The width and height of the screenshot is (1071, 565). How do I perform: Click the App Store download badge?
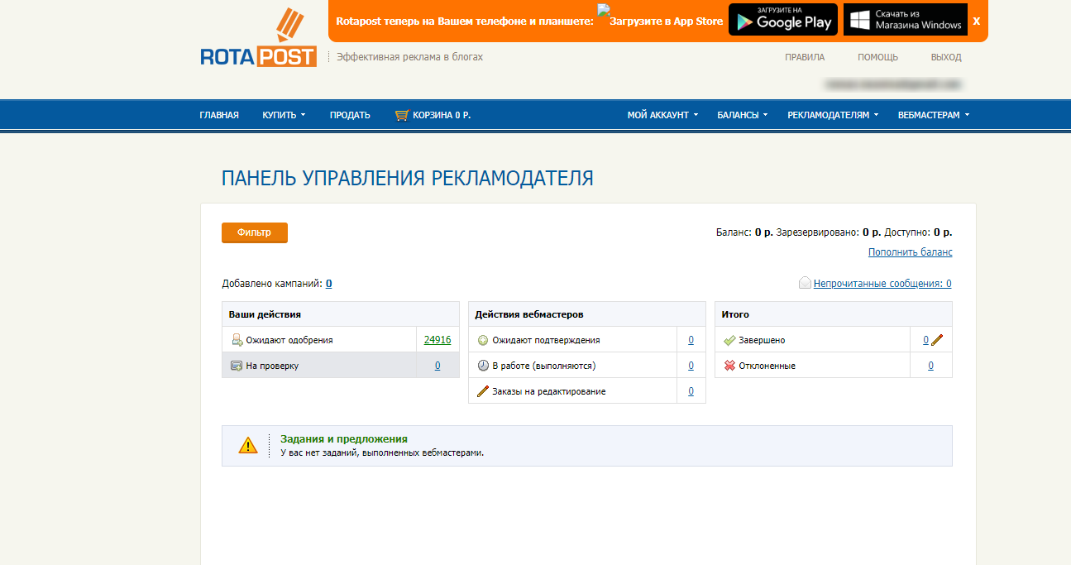[x=662, y=19]
